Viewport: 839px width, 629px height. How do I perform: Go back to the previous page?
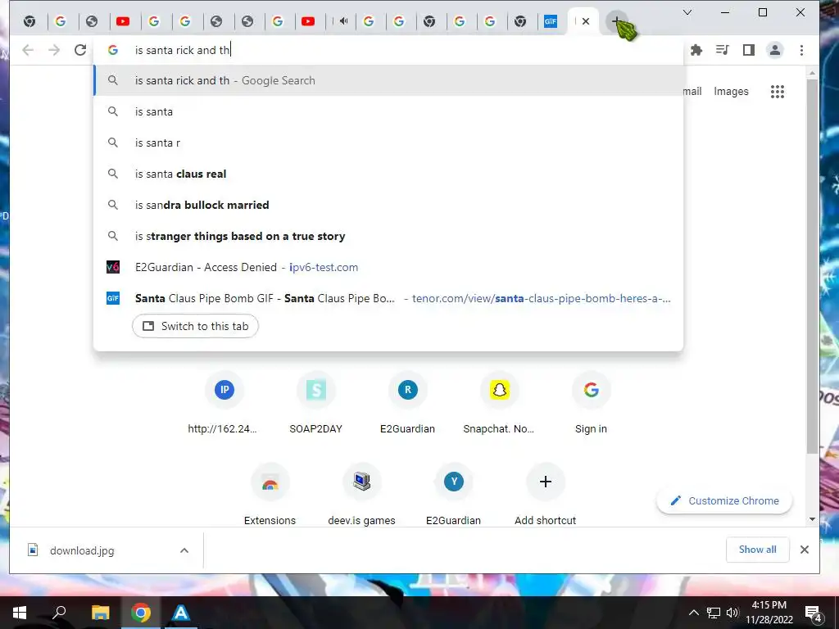[x=28, y=50]
